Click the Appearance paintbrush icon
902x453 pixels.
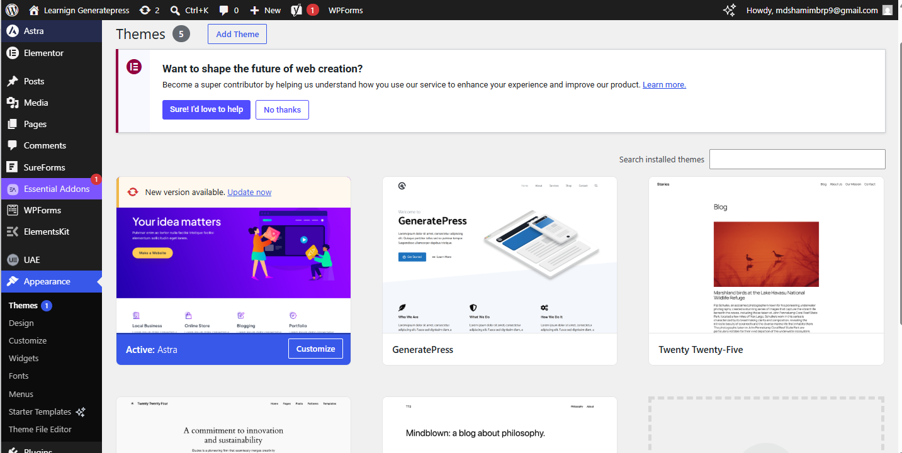[12, 281]
